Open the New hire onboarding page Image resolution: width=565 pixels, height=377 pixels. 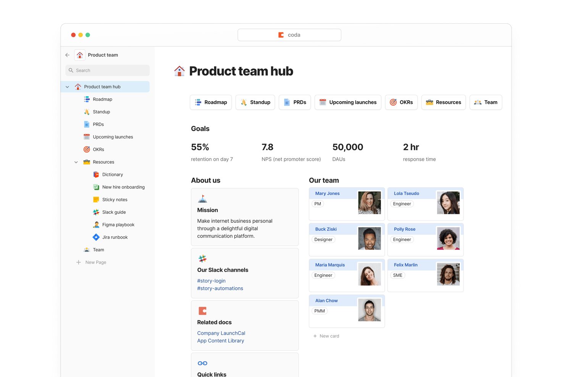(123, 187)
